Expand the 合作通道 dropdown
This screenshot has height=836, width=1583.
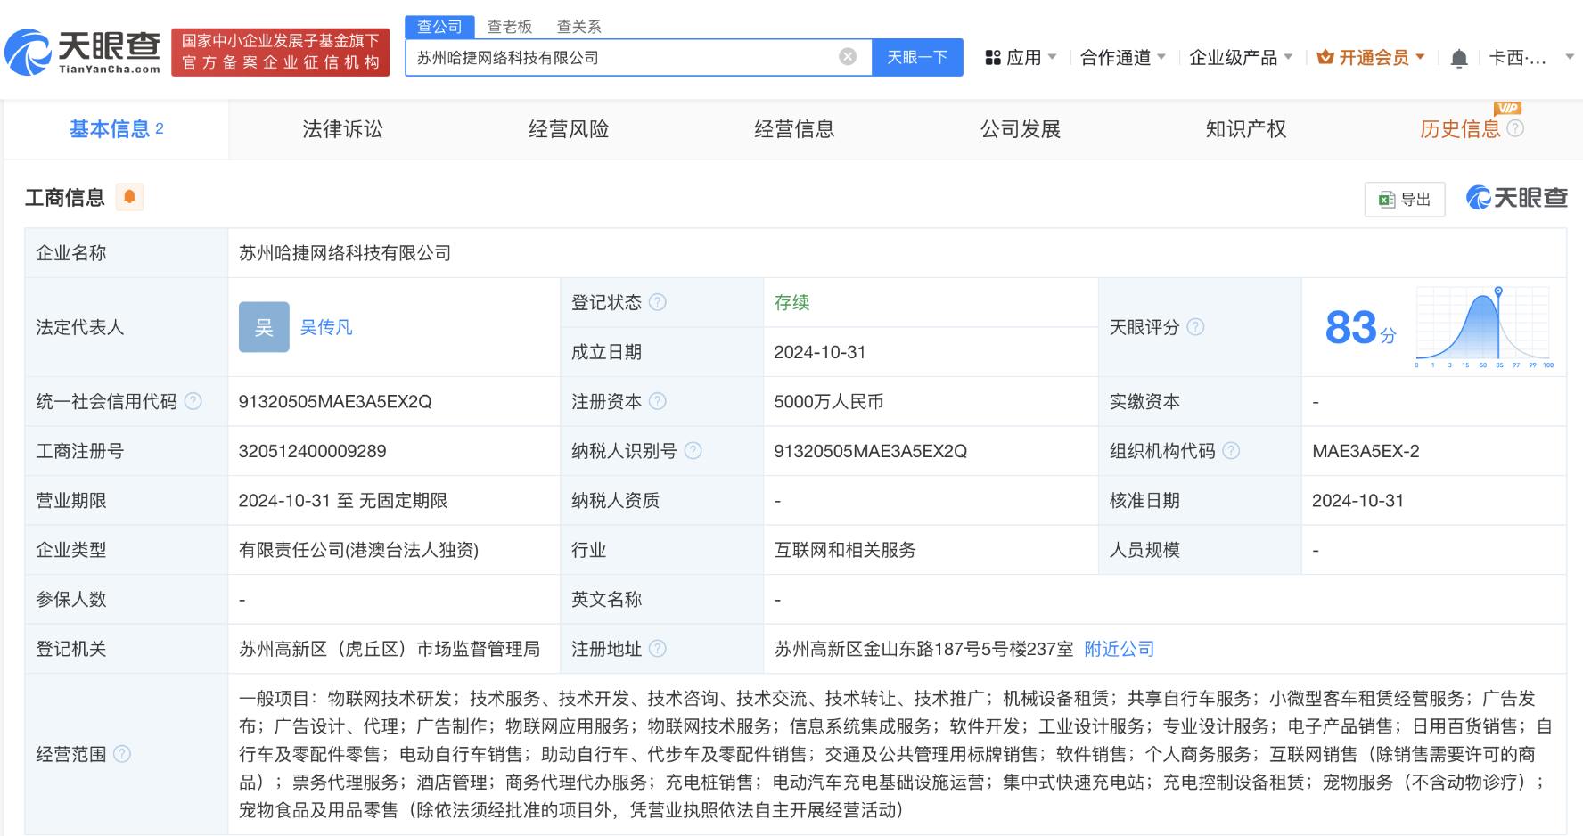click(x=1122, y=58)
